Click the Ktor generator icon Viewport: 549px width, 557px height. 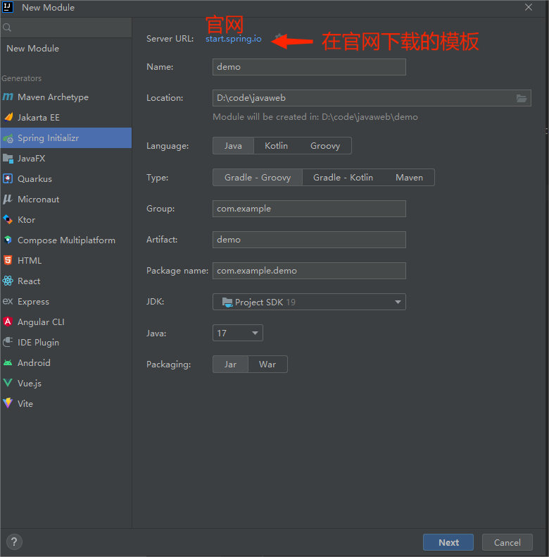click(x=8, y=219)
